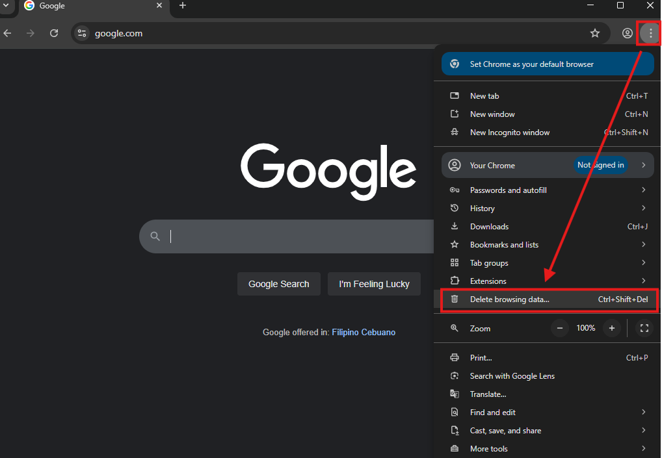This screenshot has height=458, width=662.
Task: Enter fullscreen mode using zoom row icon
Action: pyautogui.click(x=644, y=328)
